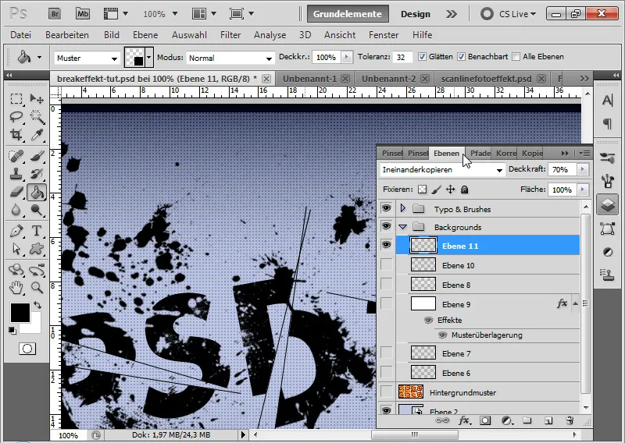Click the foreground color swatch

pos(20,313)
